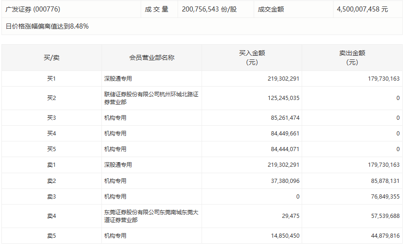Open 东莞证券东莞南城东莞大道证券营业部 entry
The image size is (405, 246).
pos(151,216)
